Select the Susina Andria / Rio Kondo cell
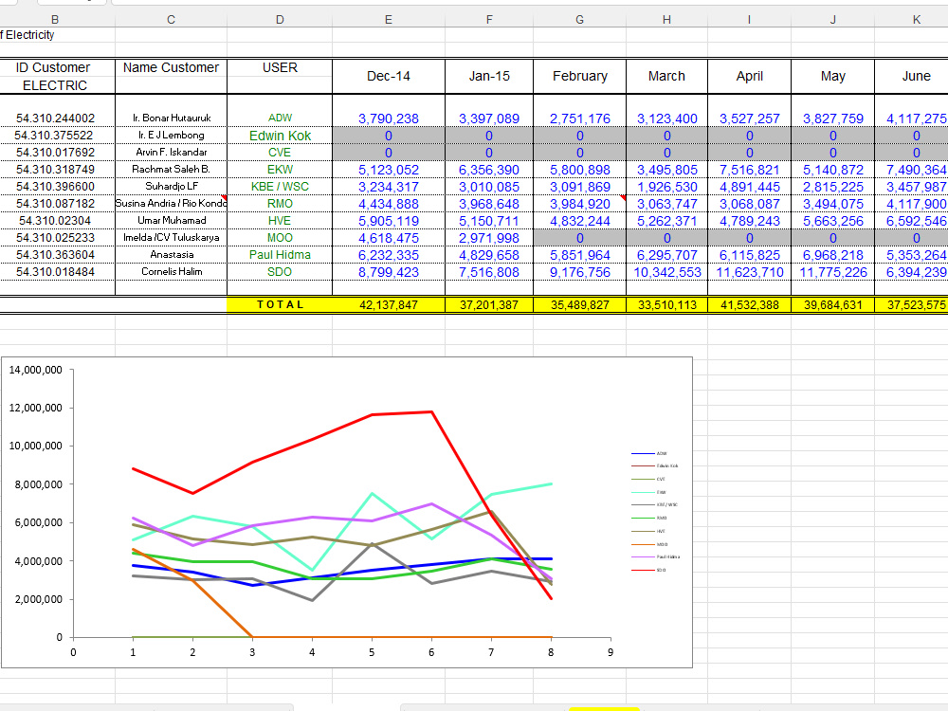Viewport: 948px width, 711px height. pos(171,204)
